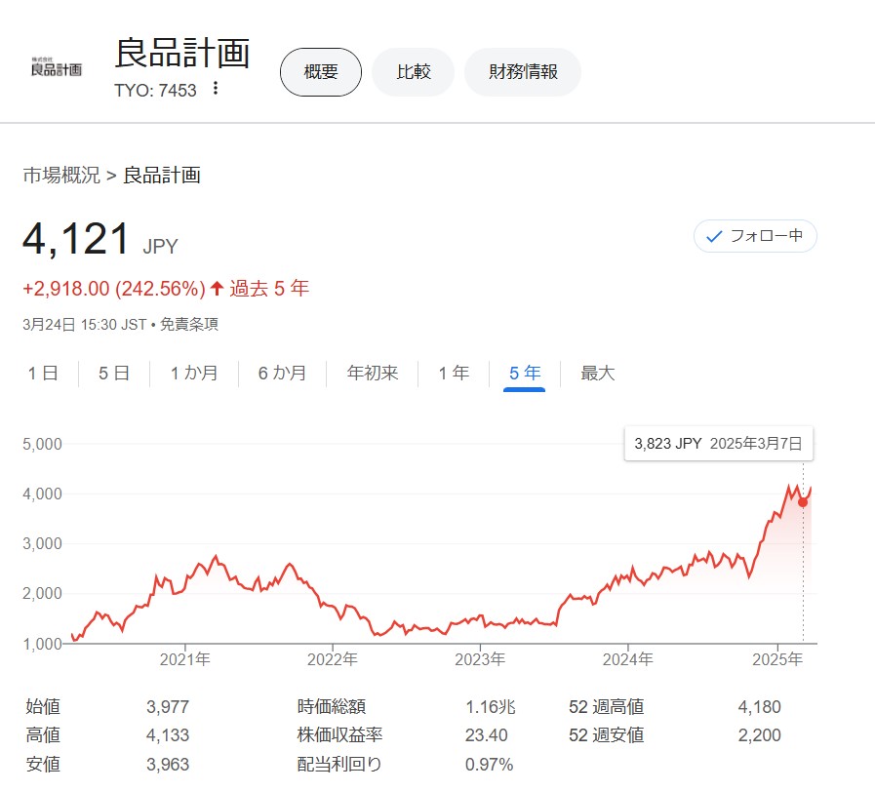Click the 3月24日 15:30 JST timestamp
875x791 pixels.
pyautogui.click(x=84, y=324)
